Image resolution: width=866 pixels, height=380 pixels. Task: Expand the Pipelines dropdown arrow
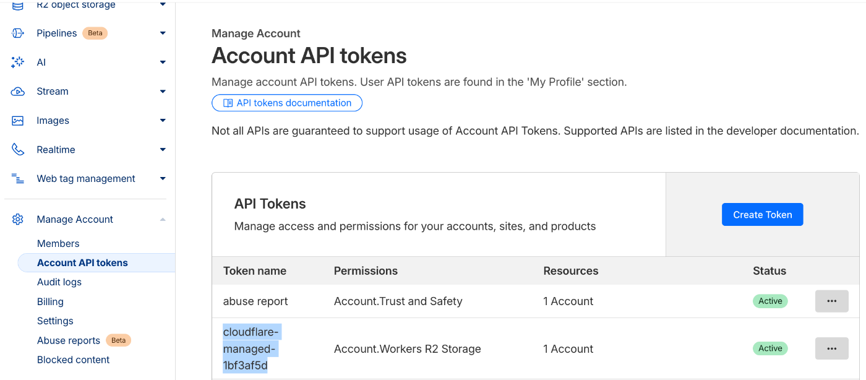pos(163,33)
